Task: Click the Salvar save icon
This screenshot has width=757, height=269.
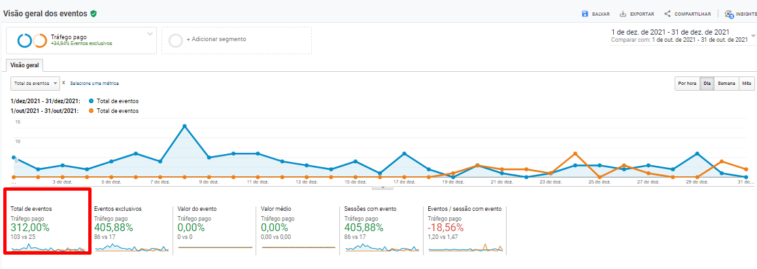Action: [585, 14]
